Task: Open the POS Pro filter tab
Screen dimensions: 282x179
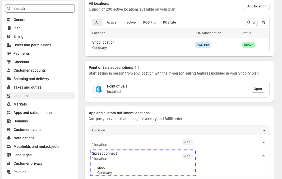Action: [149, 22]
